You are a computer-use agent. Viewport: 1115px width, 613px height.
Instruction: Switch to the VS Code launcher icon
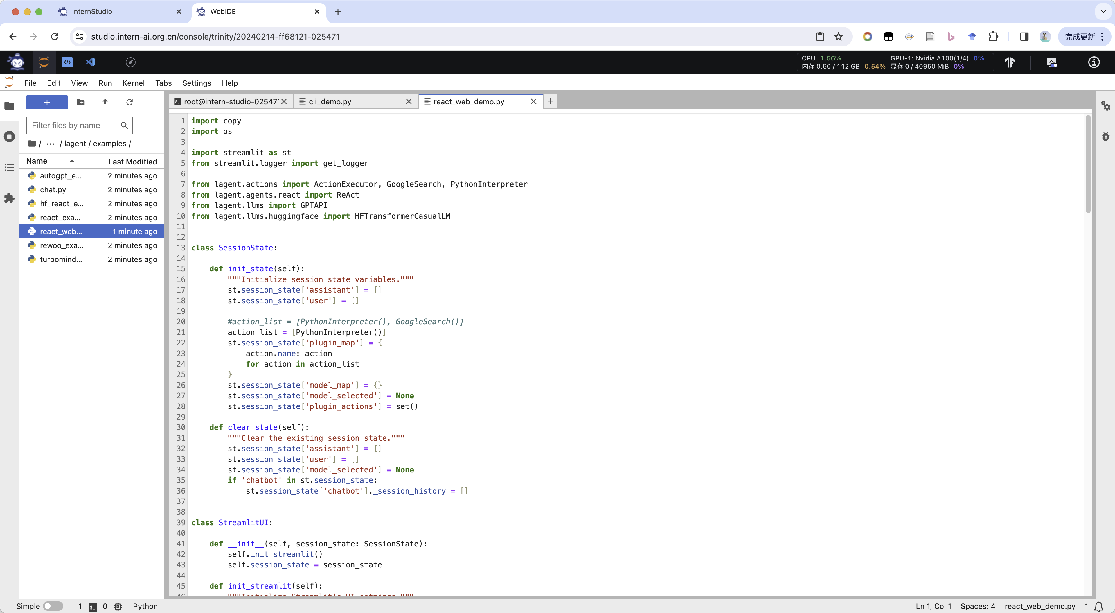[90, 62]
